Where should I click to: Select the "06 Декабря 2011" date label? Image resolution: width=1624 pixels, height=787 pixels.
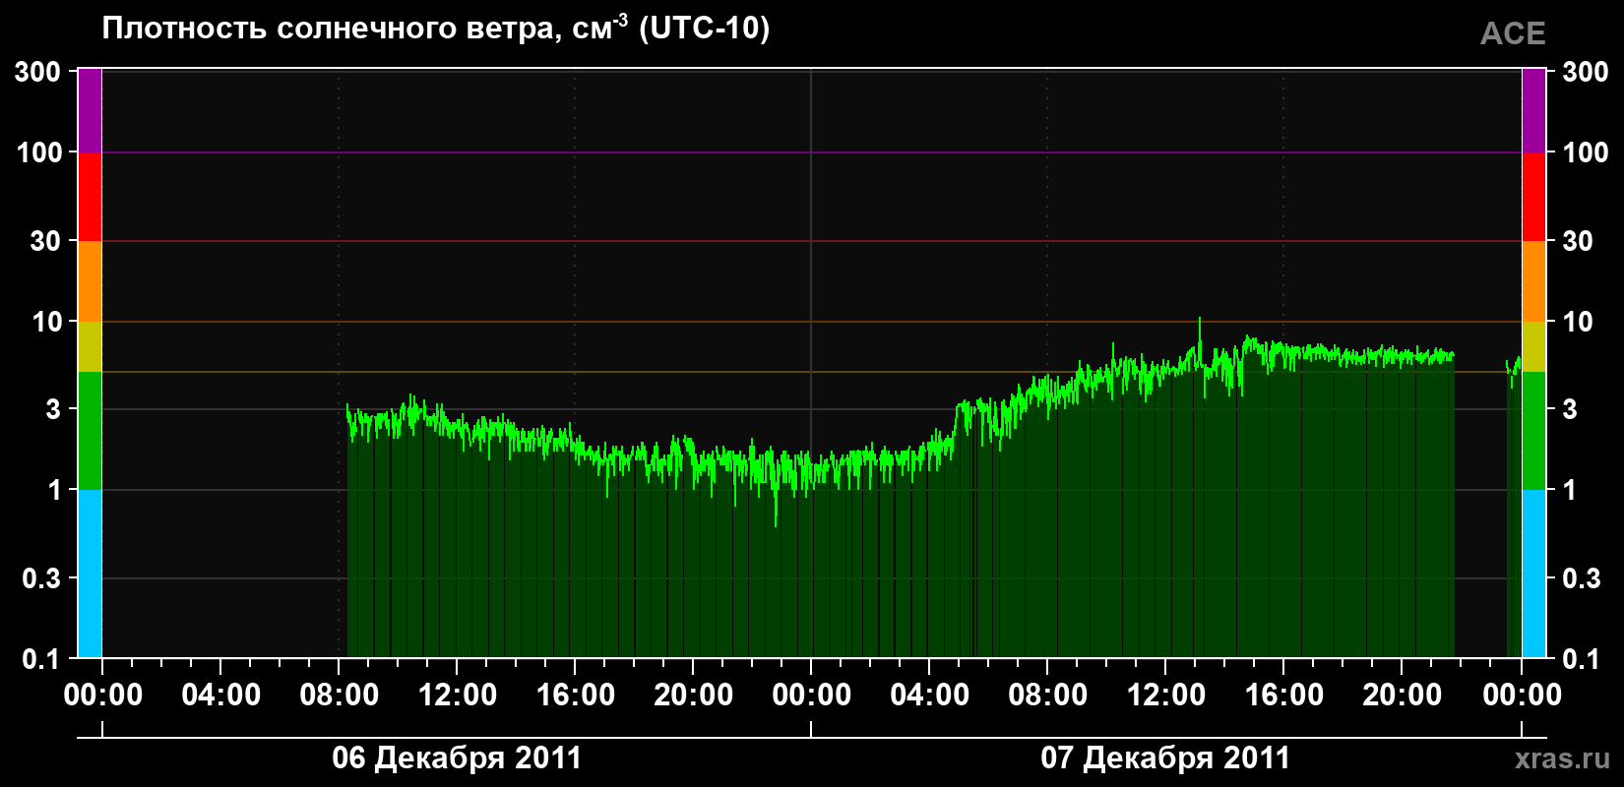(457, 757)
